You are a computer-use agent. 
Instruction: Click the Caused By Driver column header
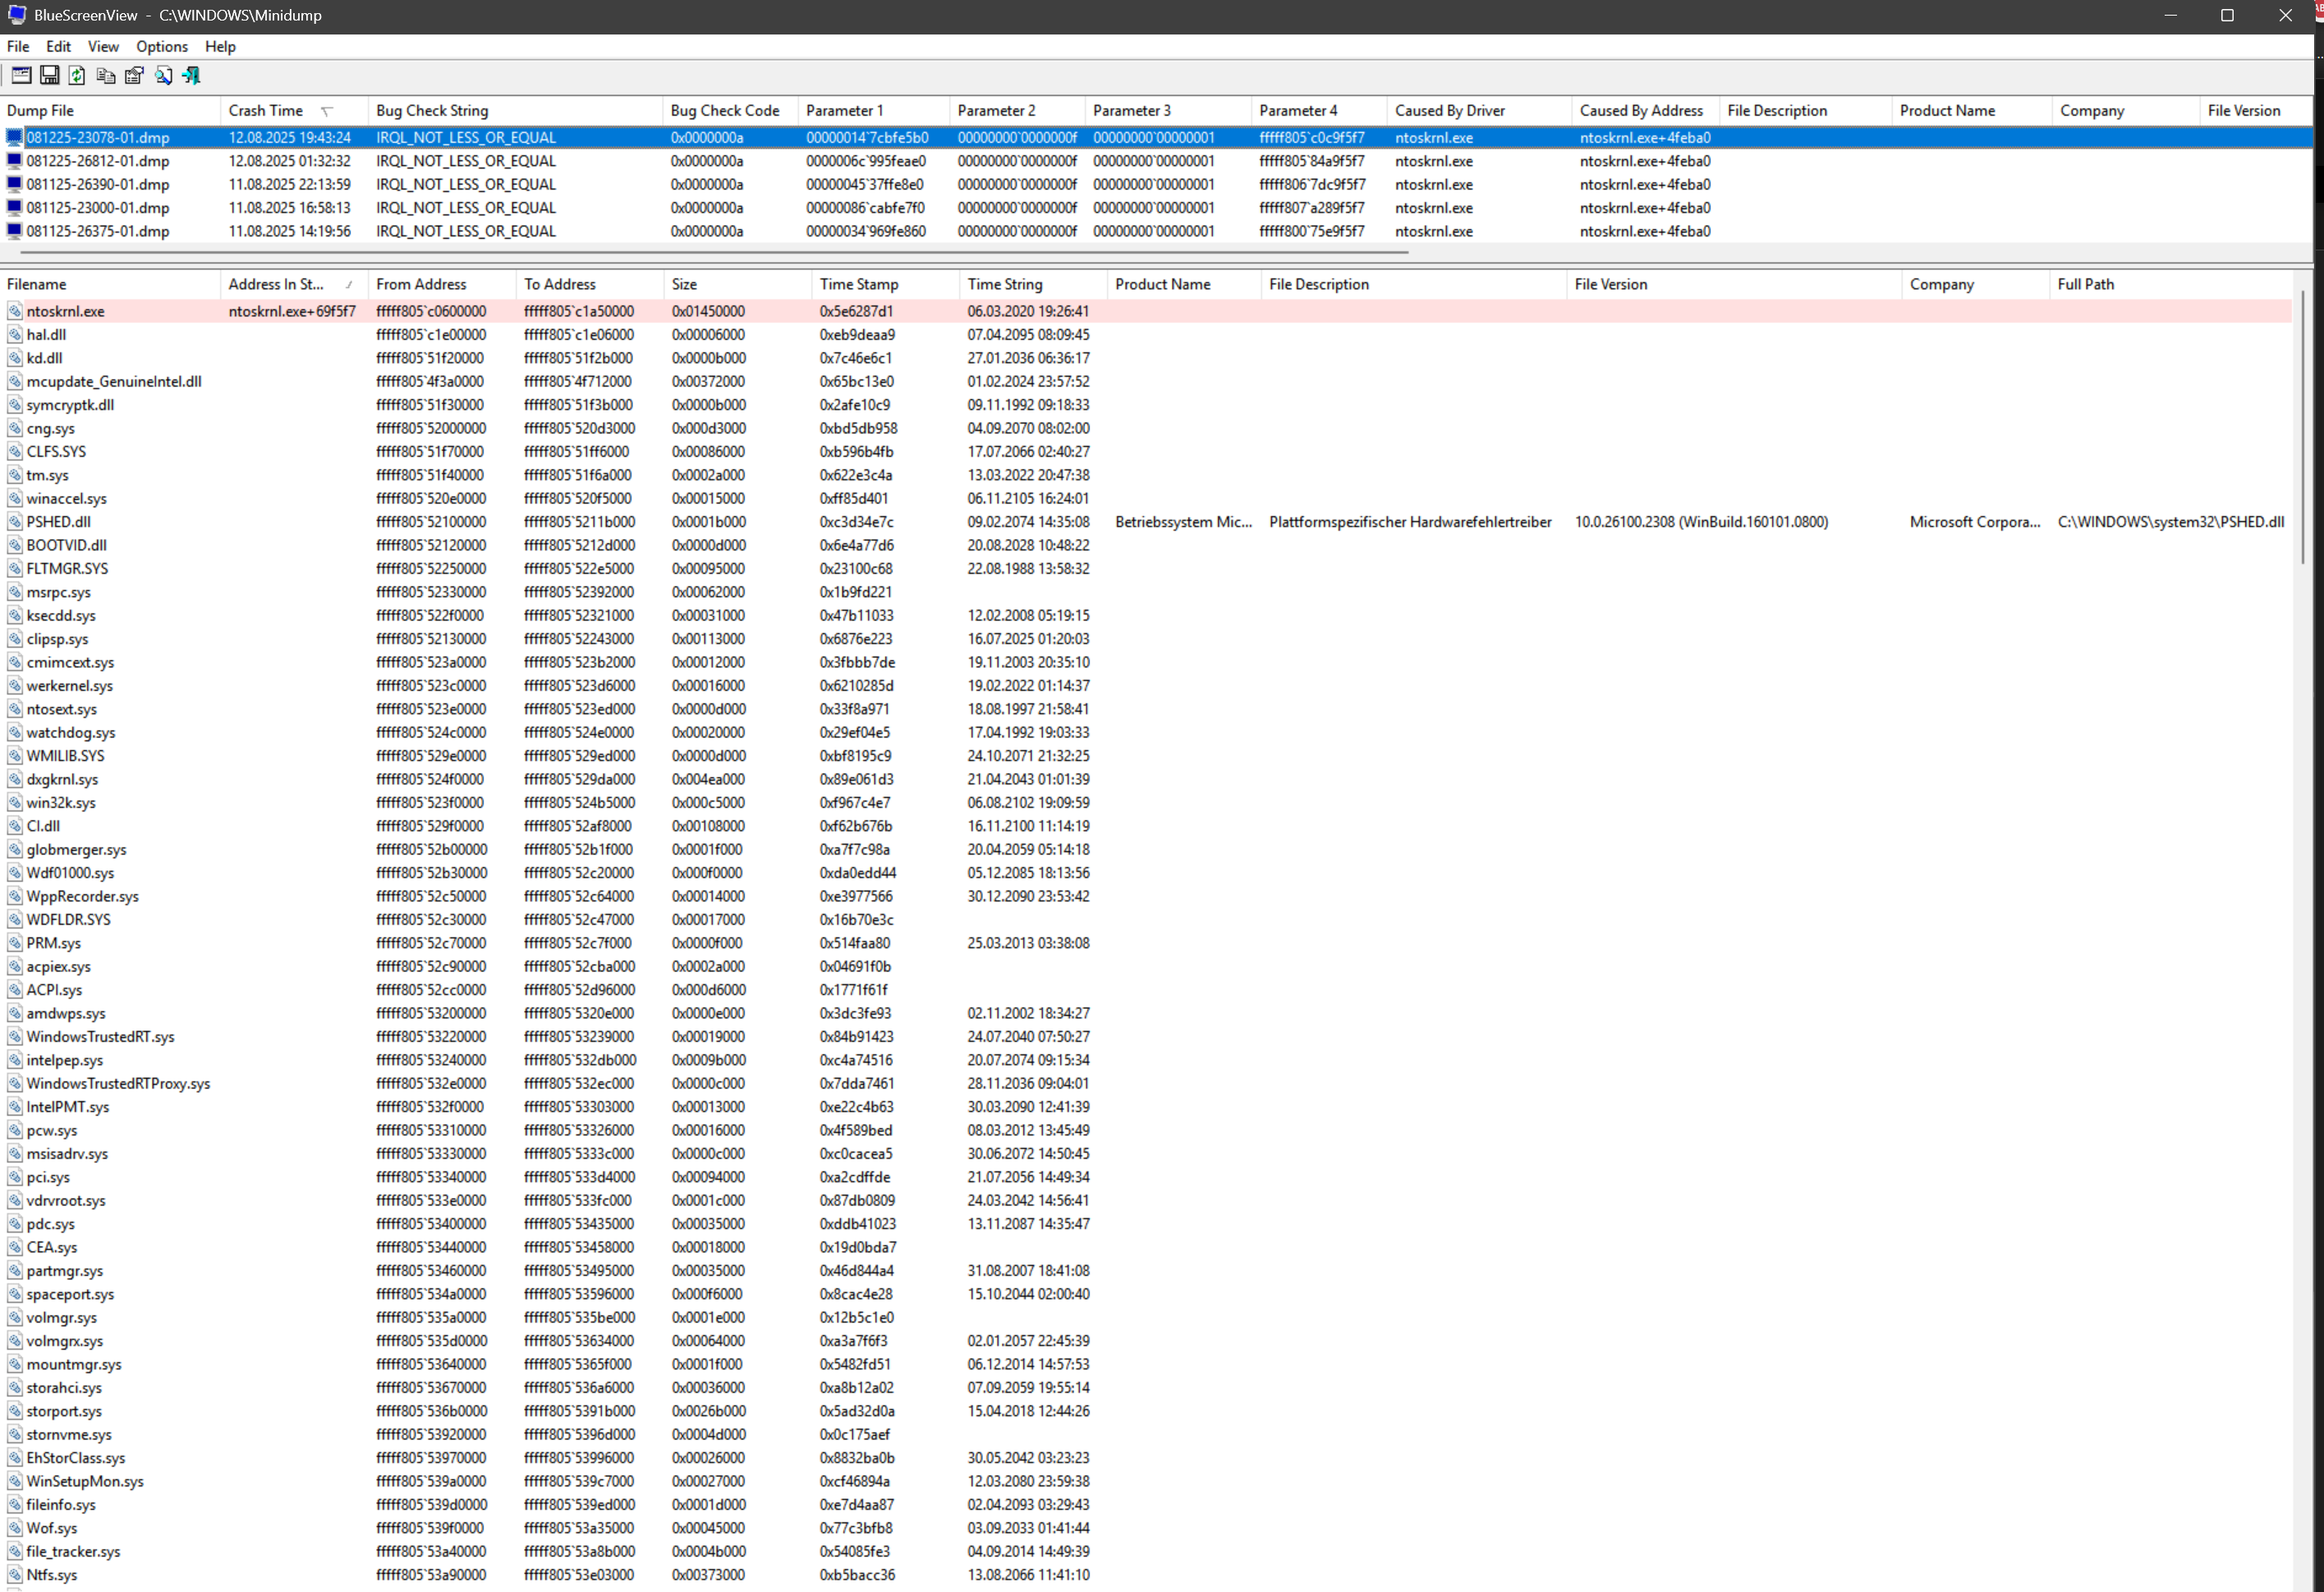coord(1449,110)
